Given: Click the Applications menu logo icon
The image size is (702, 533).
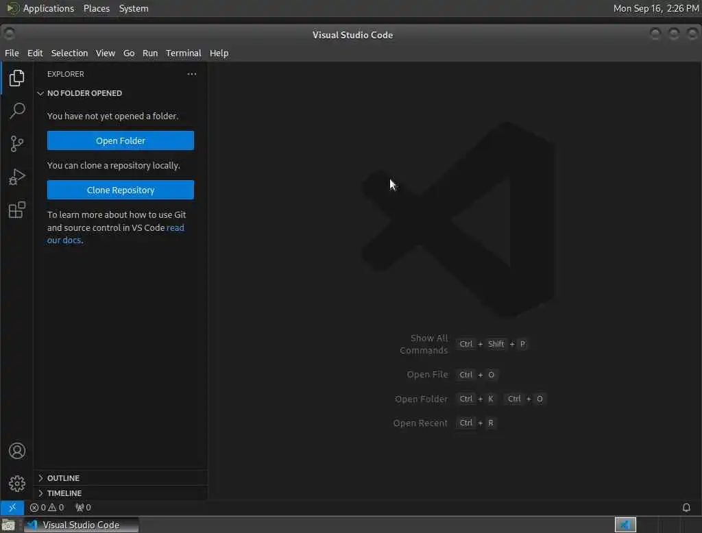Looking at the screenshot, I should (12, 8).
